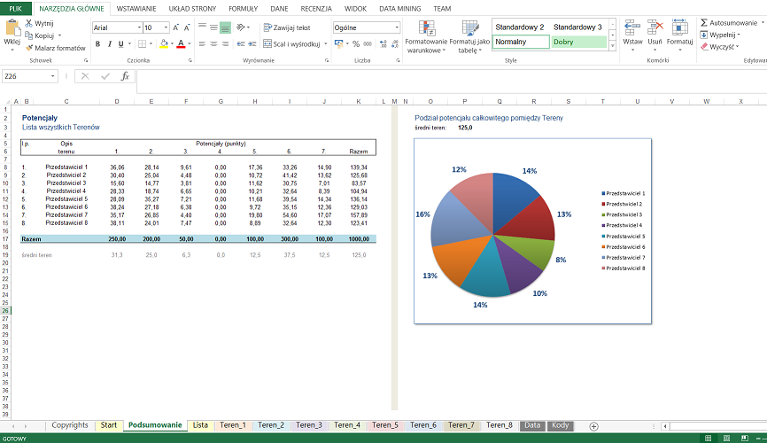Toggle Zawijaj tekst wrap text
767x443 pixels.
click(x=287, y=27)
